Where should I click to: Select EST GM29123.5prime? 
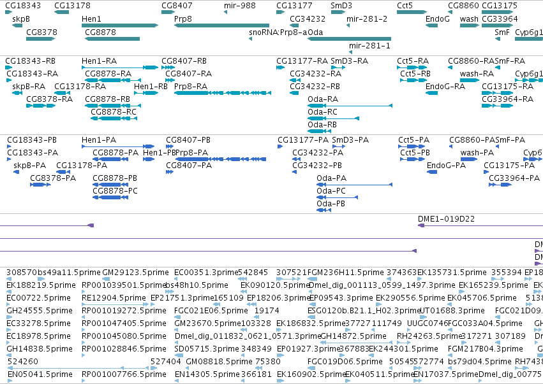tap(135, 273)
